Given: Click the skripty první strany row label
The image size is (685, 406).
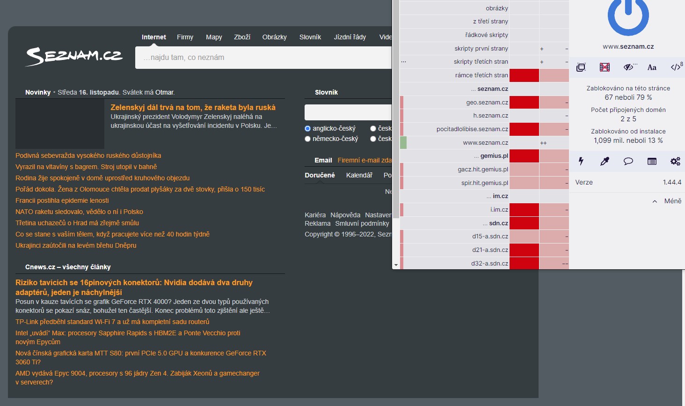Looking at the screenshot, I should click(481, 49).
